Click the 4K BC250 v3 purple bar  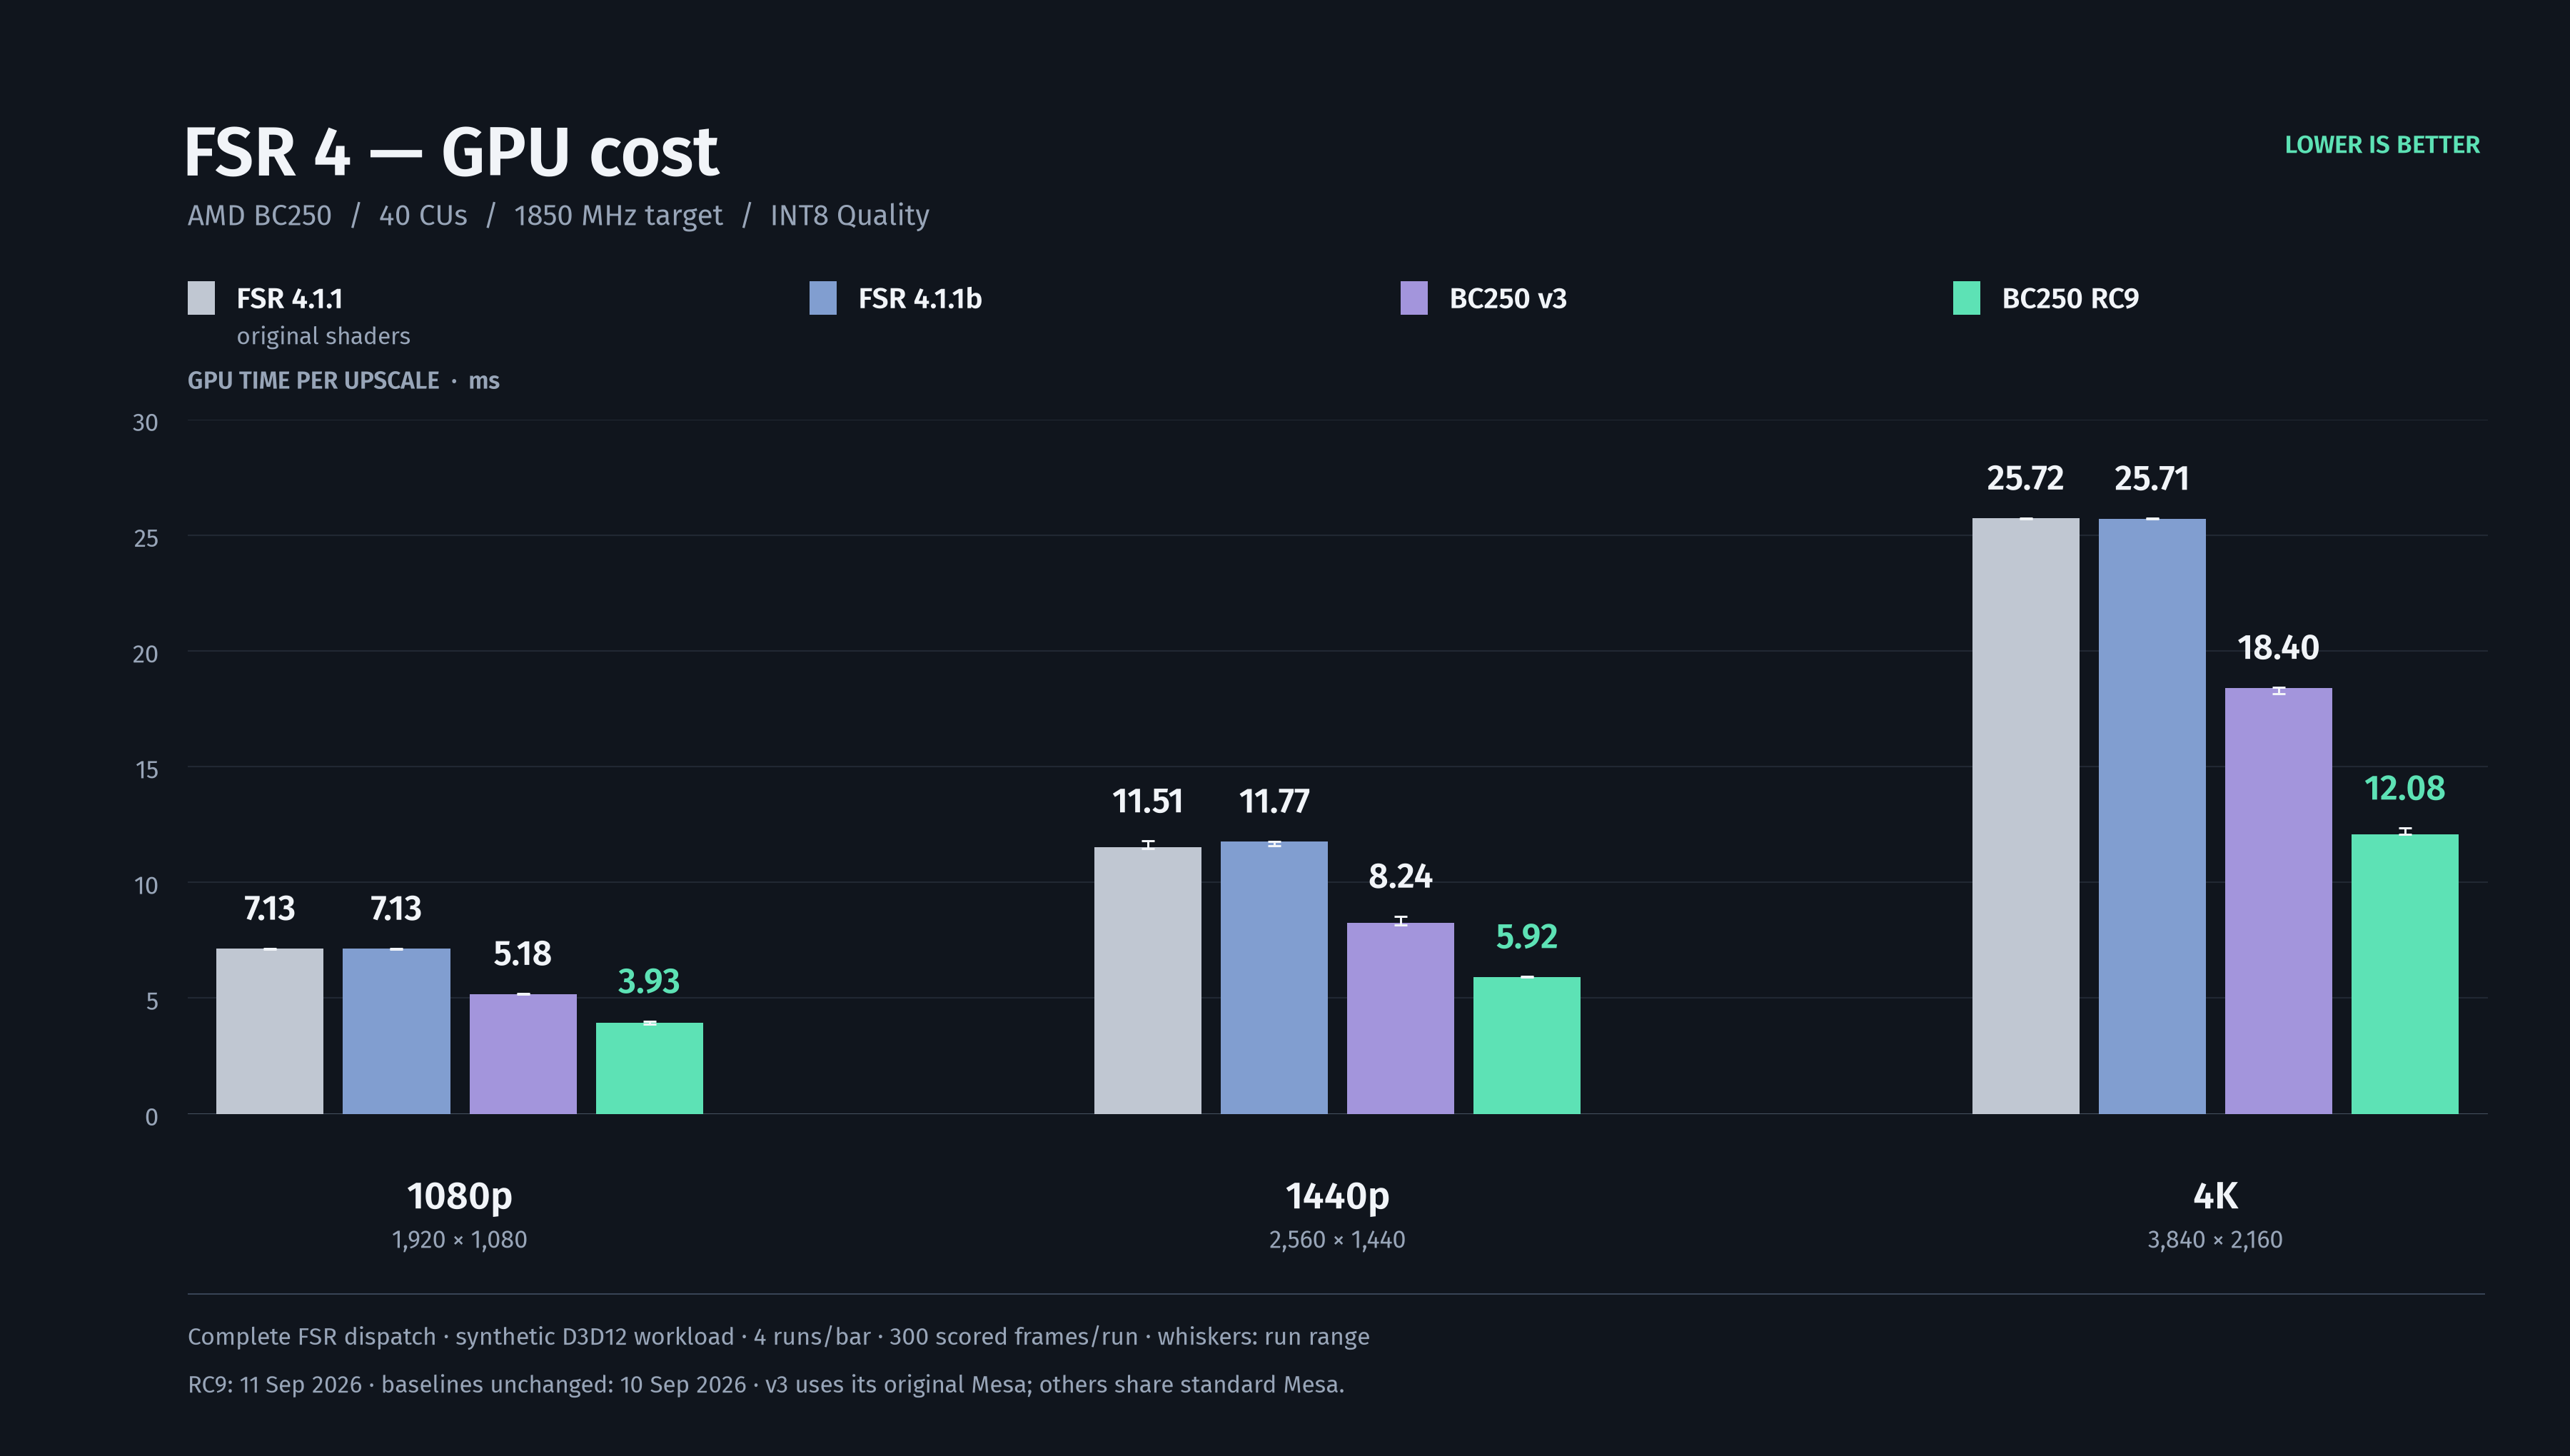point(2278,901)
